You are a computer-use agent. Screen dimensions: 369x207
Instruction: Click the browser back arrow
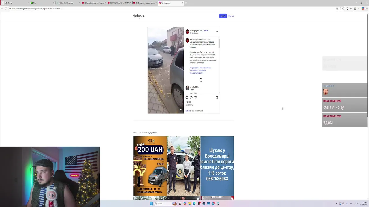click(x=2, y=9)
